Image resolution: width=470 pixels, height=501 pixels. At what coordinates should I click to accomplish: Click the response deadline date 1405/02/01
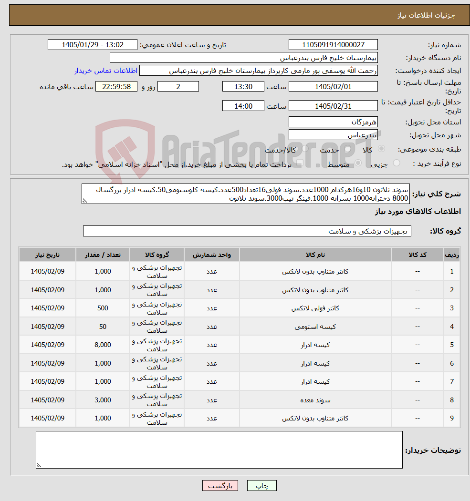[x=333, y=87]
